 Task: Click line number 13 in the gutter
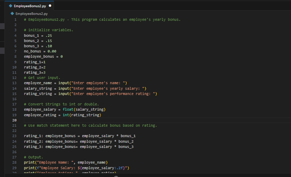click(x=14, y=83)
